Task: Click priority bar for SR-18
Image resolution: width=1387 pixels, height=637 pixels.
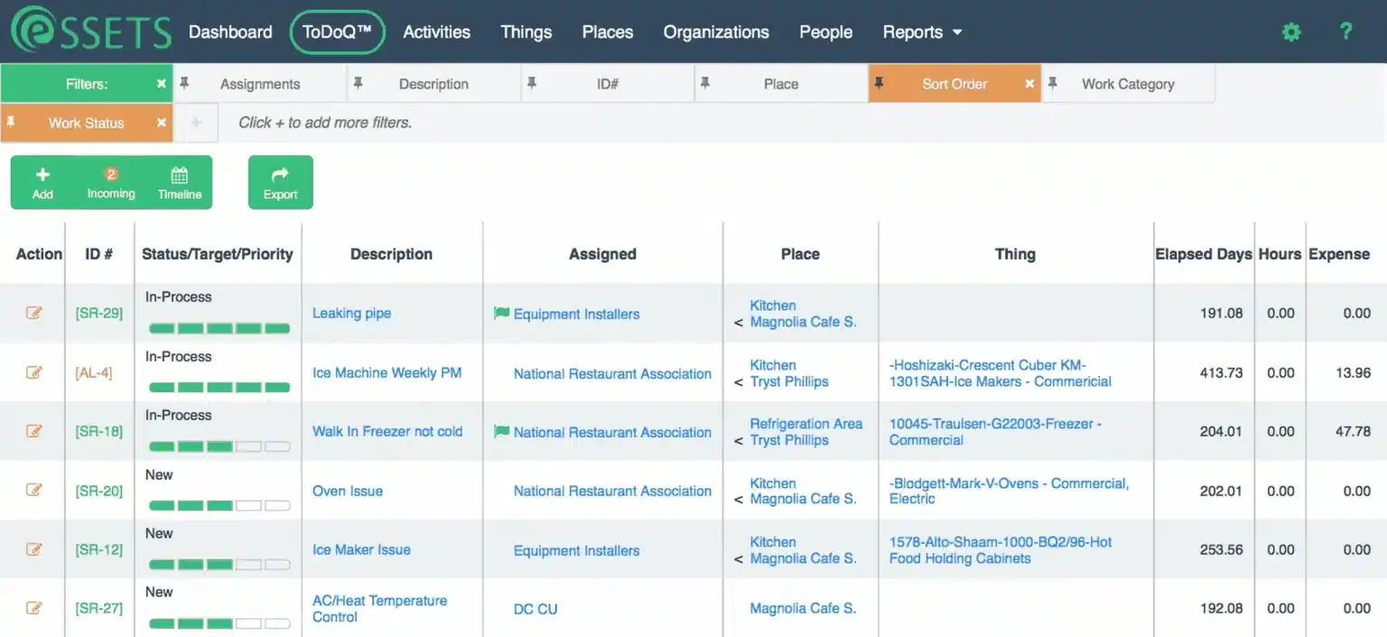Action: [x=219, y=446]
